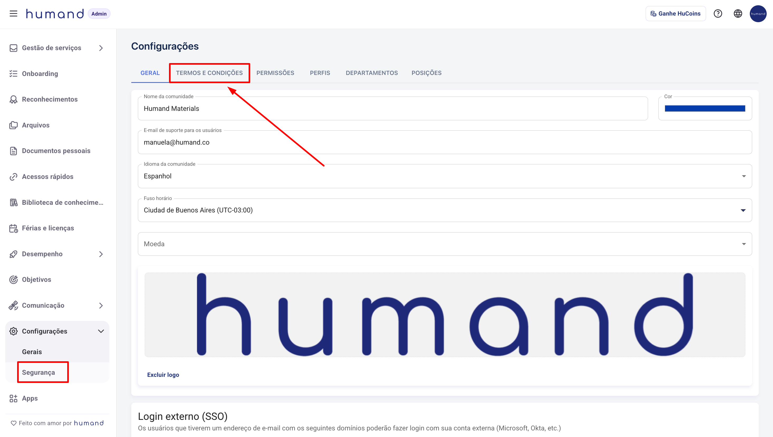
Task: Click the heart icon in sidebar footer
Action: click(x=13, y=423)
